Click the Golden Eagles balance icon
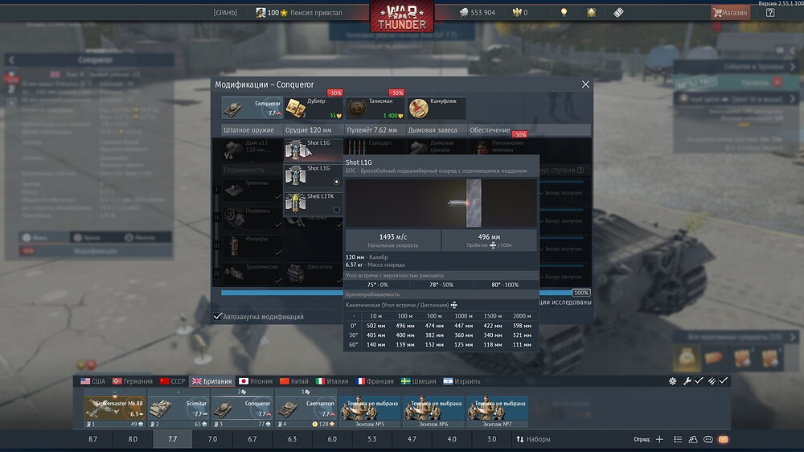The image size is (804, 452). point(516,12)
